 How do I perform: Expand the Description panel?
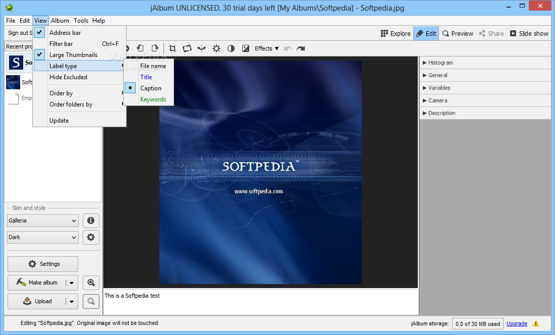[x=485, y=113]
